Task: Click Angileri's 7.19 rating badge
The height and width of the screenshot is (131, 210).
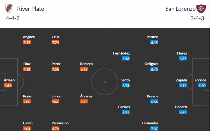Action: [27, 43]
